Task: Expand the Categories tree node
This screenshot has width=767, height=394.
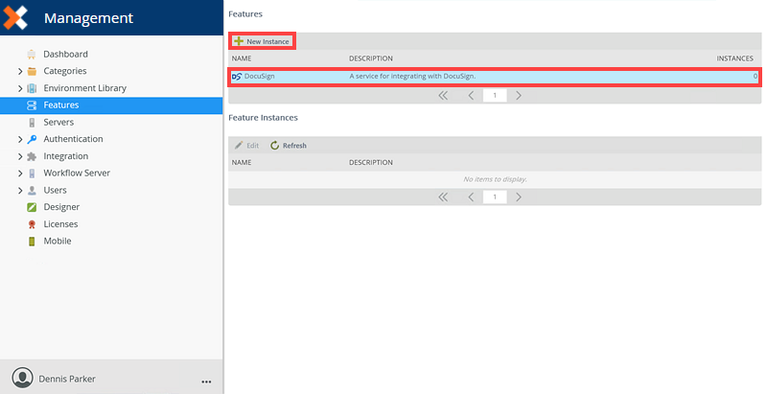Action: tap(20, 71)
